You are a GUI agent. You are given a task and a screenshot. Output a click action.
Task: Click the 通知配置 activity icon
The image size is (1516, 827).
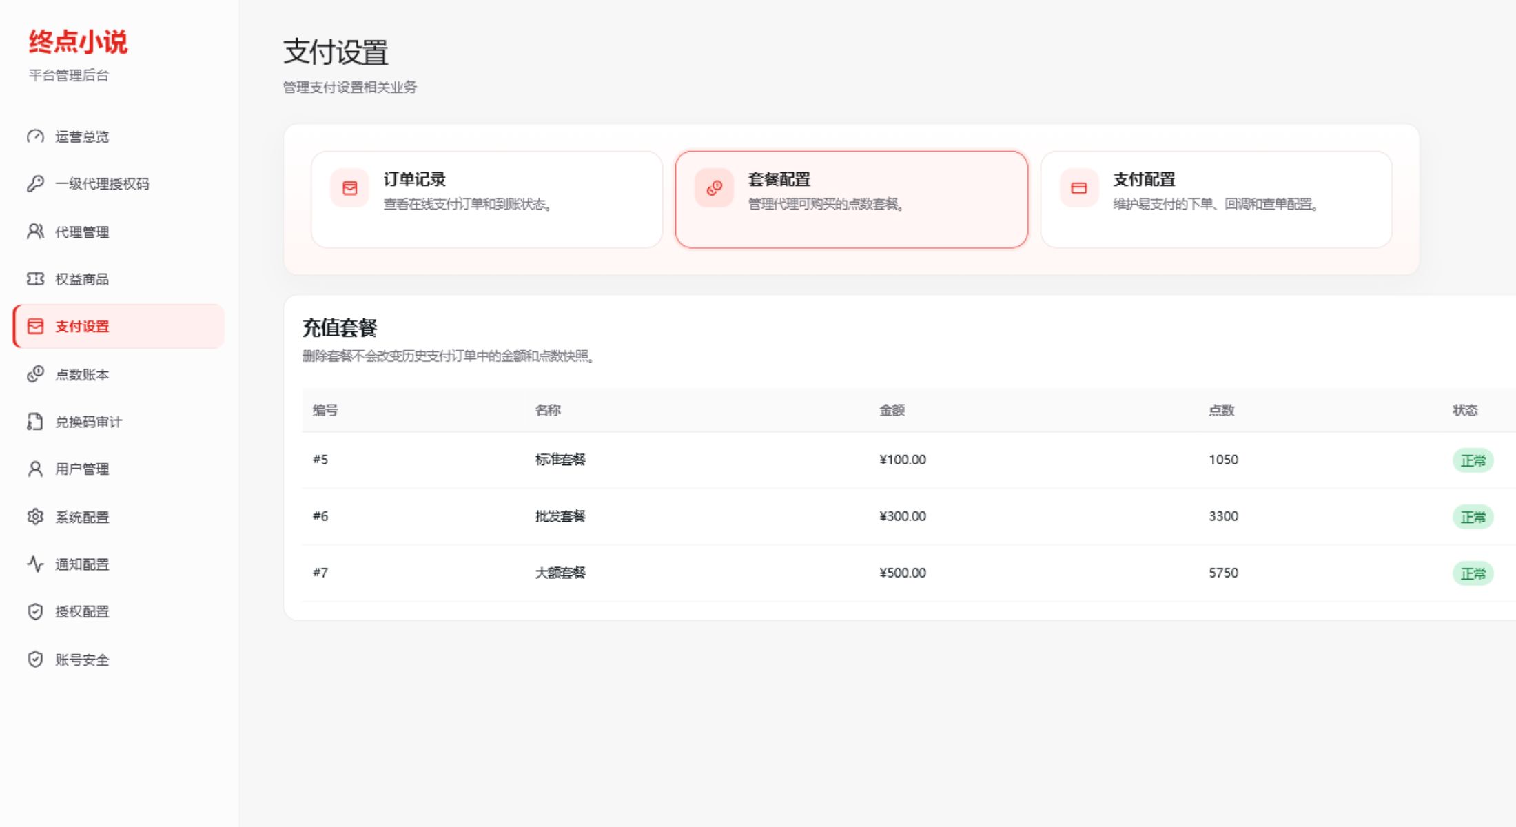[x=35, y=564]
